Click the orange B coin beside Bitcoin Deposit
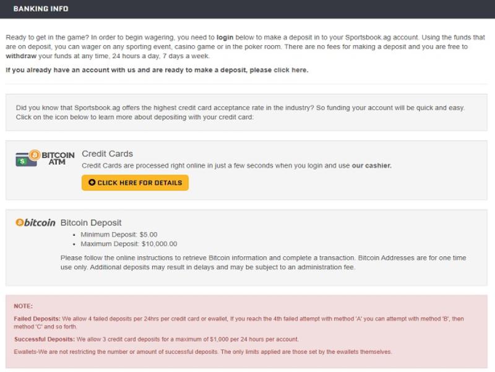Image resolution: width=495 pixels, height=372 pixels. [x=20, y=223]
